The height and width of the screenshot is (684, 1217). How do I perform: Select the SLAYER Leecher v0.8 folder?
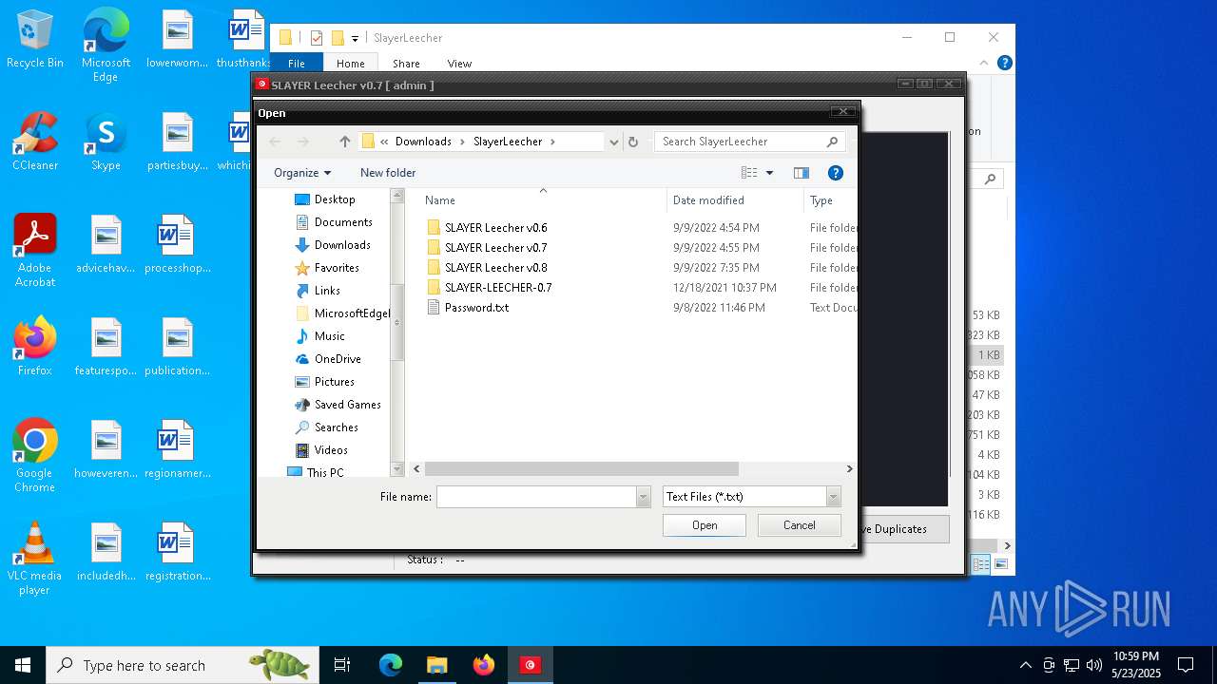tap(495, 268)
